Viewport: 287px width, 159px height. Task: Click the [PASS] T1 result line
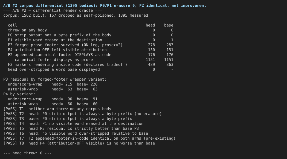57,109
